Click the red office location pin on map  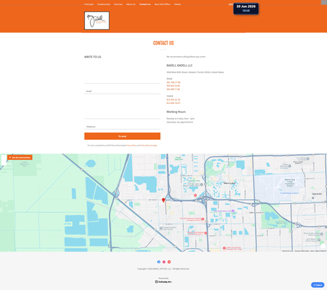pyautogui.click(x=163, y=200)
